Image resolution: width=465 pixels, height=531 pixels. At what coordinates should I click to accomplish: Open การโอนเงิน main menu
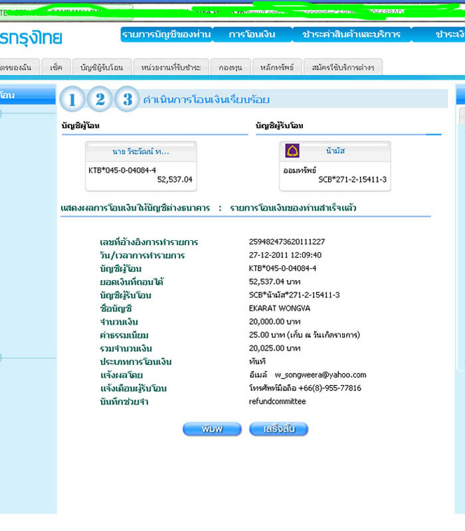(x=252, y=35)
